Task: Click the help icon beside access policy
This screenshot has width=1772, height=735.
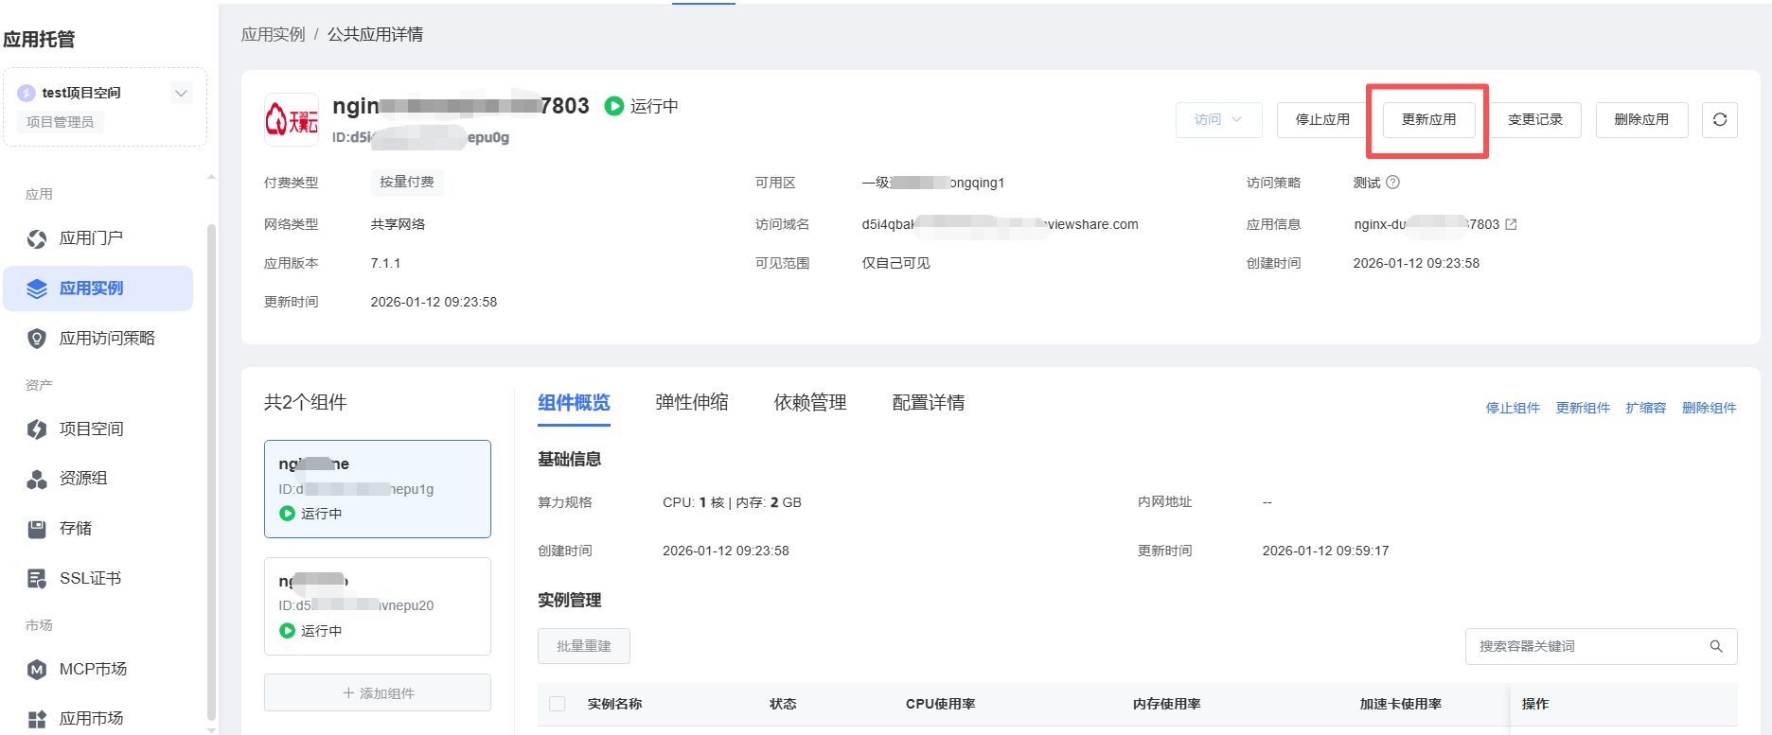Action: click(1392, 183)
